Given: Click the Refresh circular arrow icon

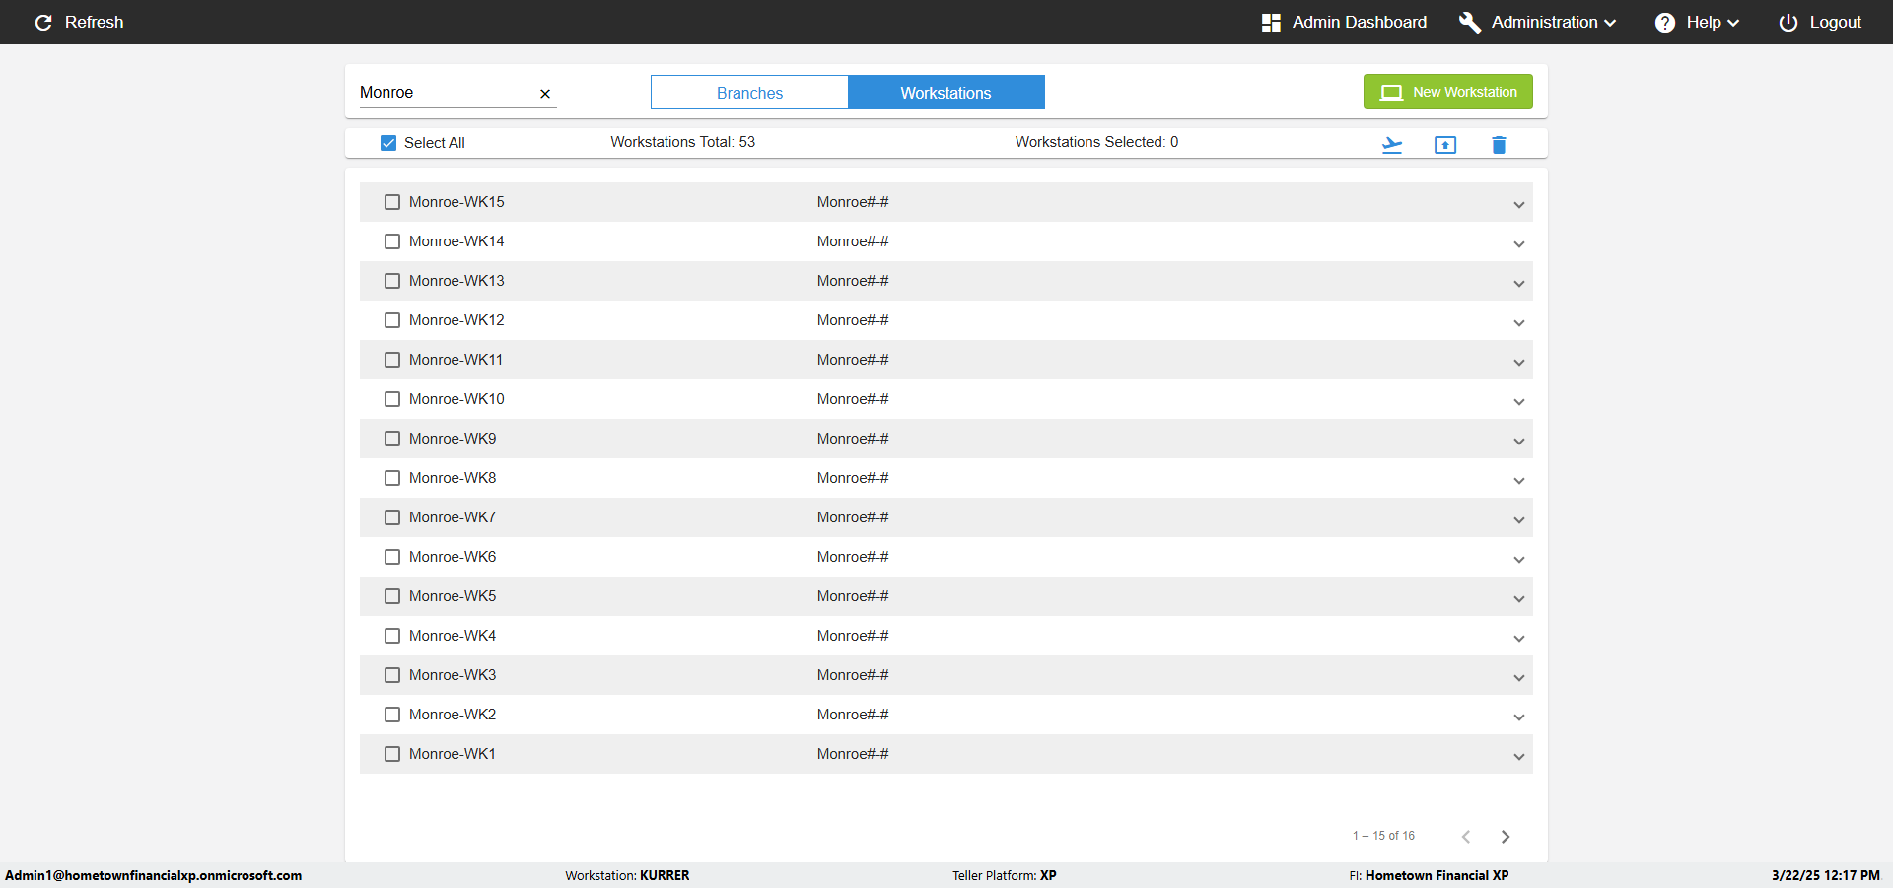Looking at the screenshot, I should coord(43,22).
